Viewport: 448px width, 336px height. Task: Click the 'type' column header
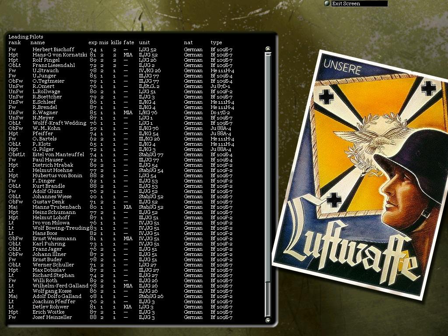[216, 42]
